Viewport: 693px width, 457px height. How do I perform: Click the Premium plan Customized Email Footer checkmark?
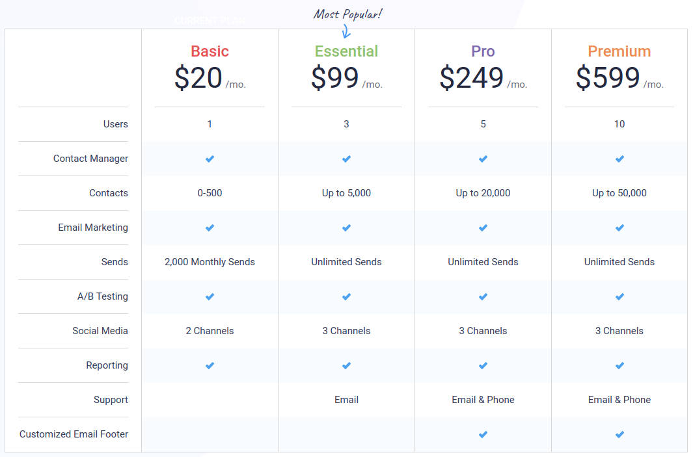coord(619,434)
